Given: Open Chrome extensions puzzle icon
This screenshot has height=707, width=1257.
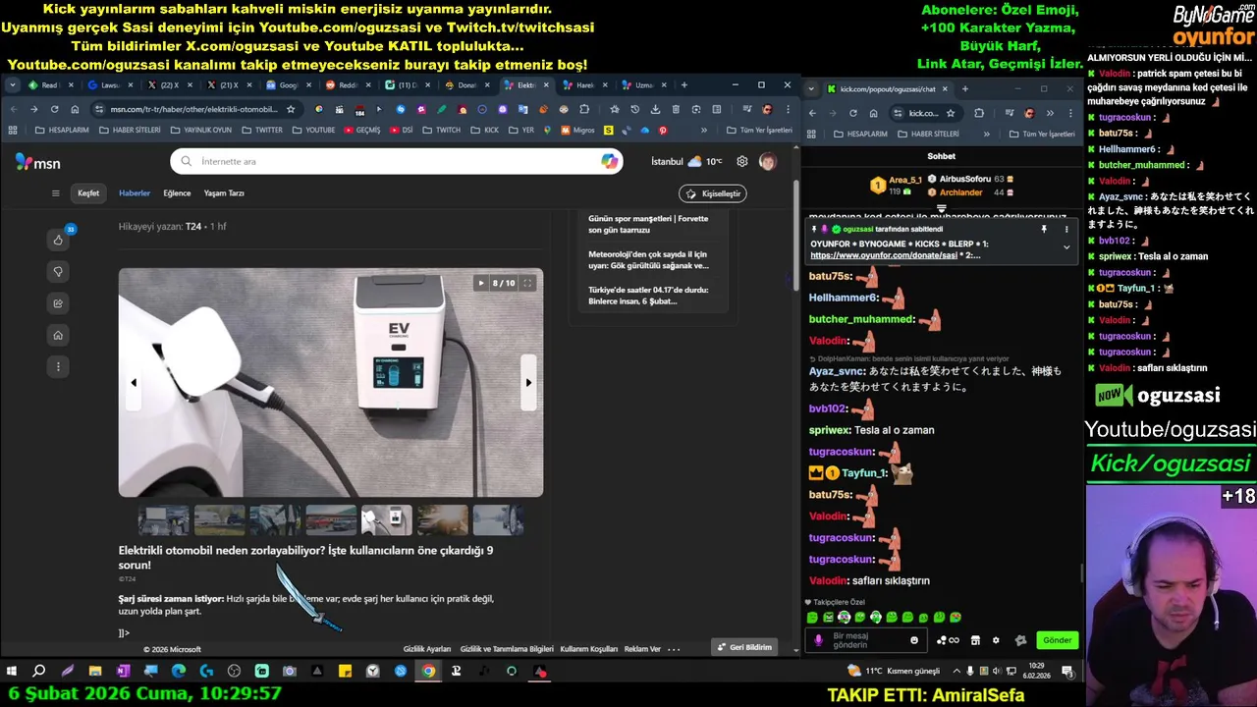Looking at the screenshot, I should (584, 109).
